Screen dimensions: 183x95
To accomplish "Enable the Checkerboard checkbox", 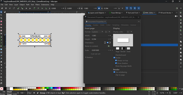I will click(114, 55).
